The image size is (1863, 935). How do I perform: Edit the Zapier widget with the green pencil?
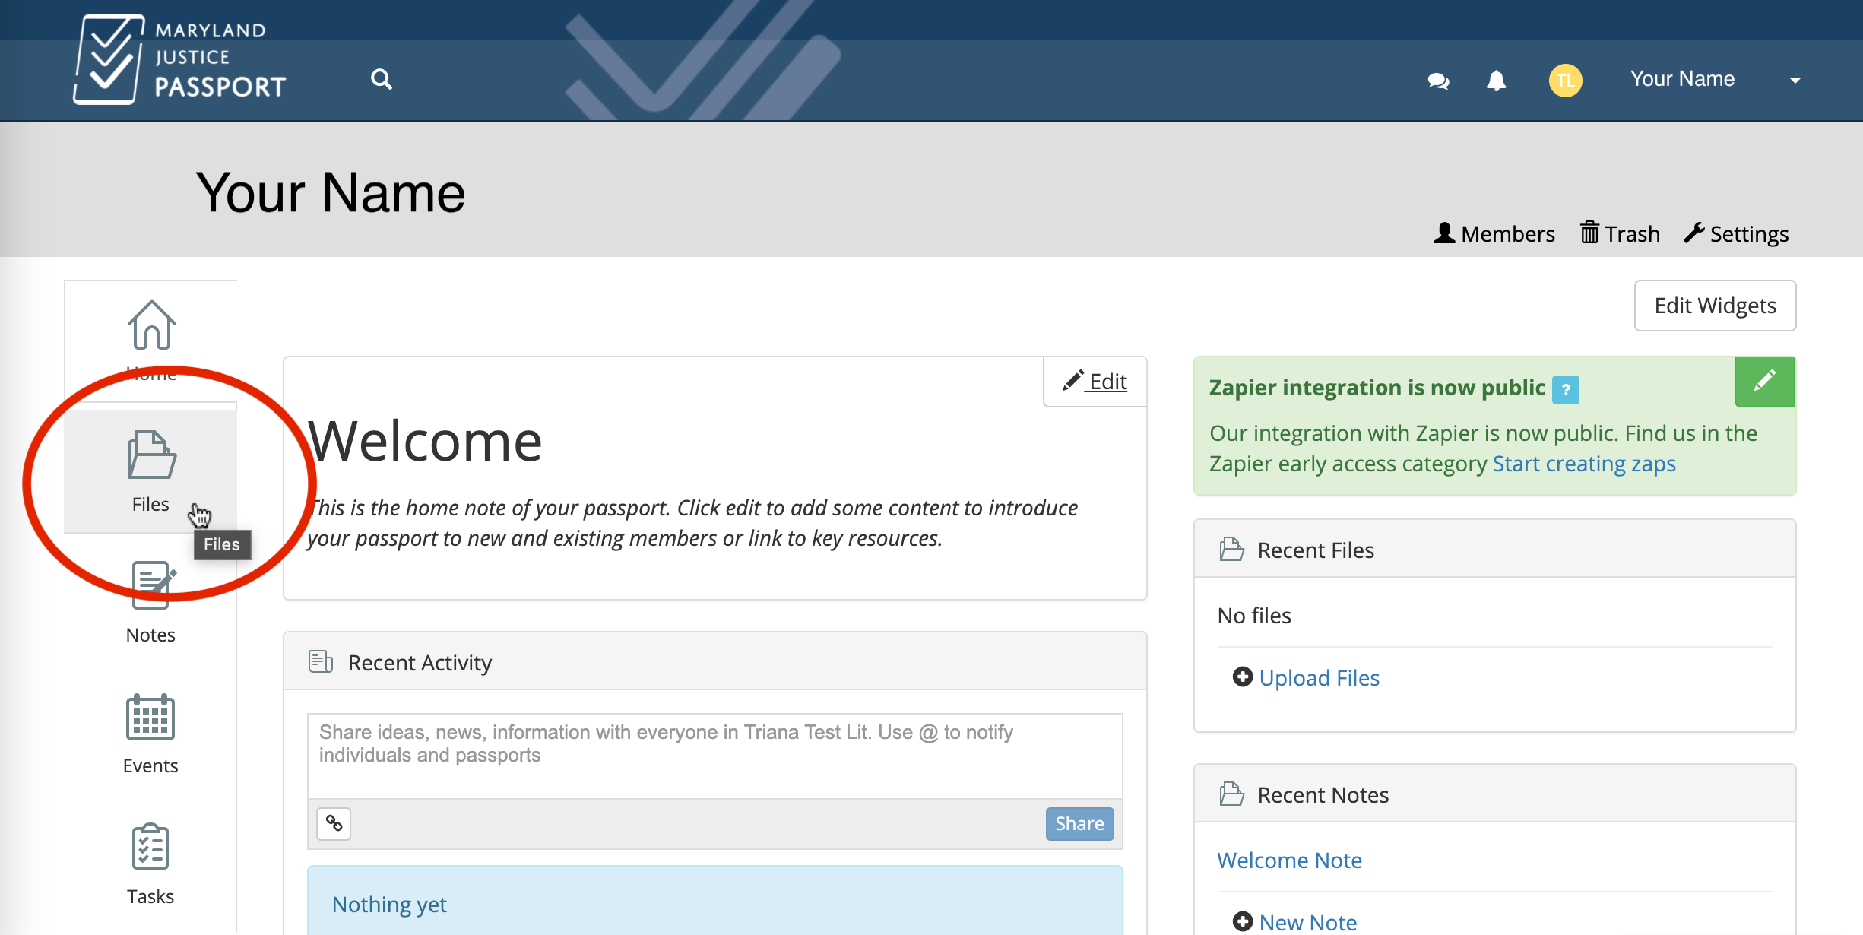point(1765,382)
